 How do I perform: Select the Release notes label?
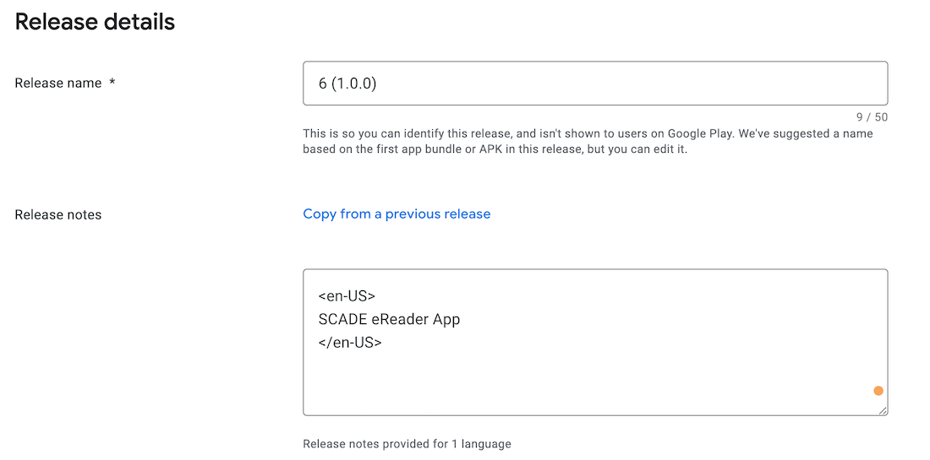tap(58, 215)
